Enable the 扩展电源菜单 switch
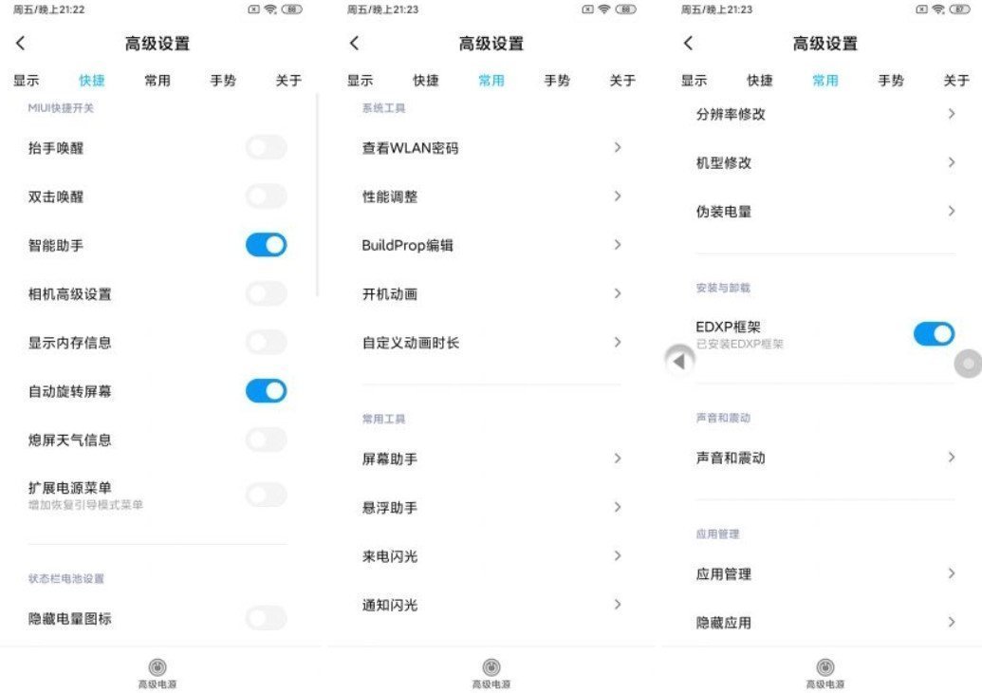 click(267, 495)
